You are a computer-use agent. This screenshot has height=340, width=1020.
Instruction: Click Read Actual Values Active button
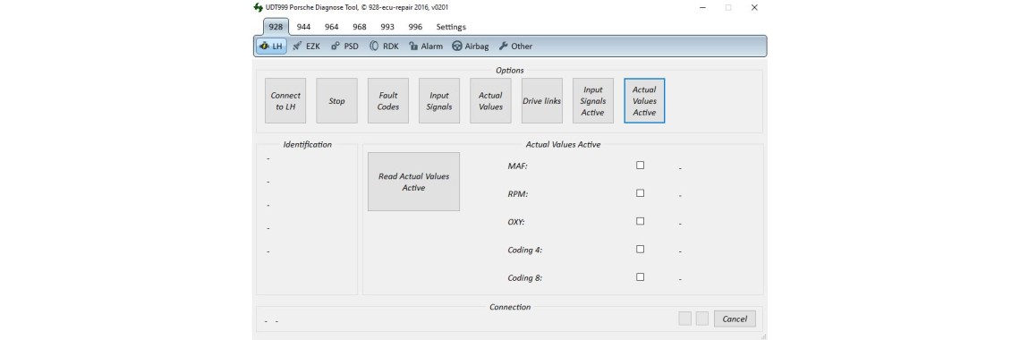click(x=413, y=182)
